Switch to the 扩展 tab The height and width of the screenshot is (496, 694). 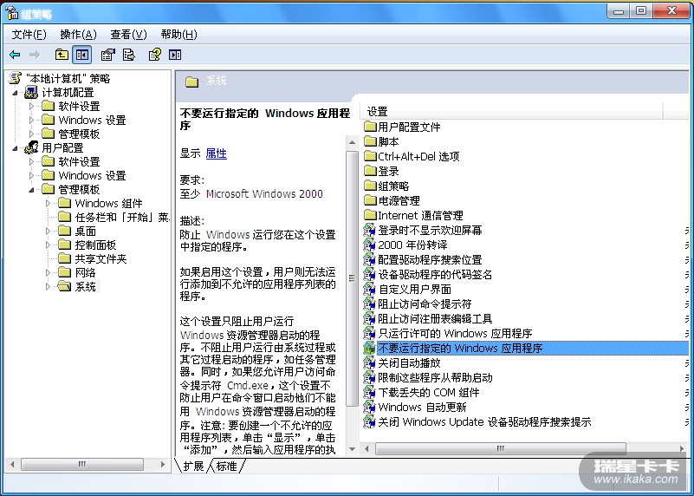tap(193, 466)
